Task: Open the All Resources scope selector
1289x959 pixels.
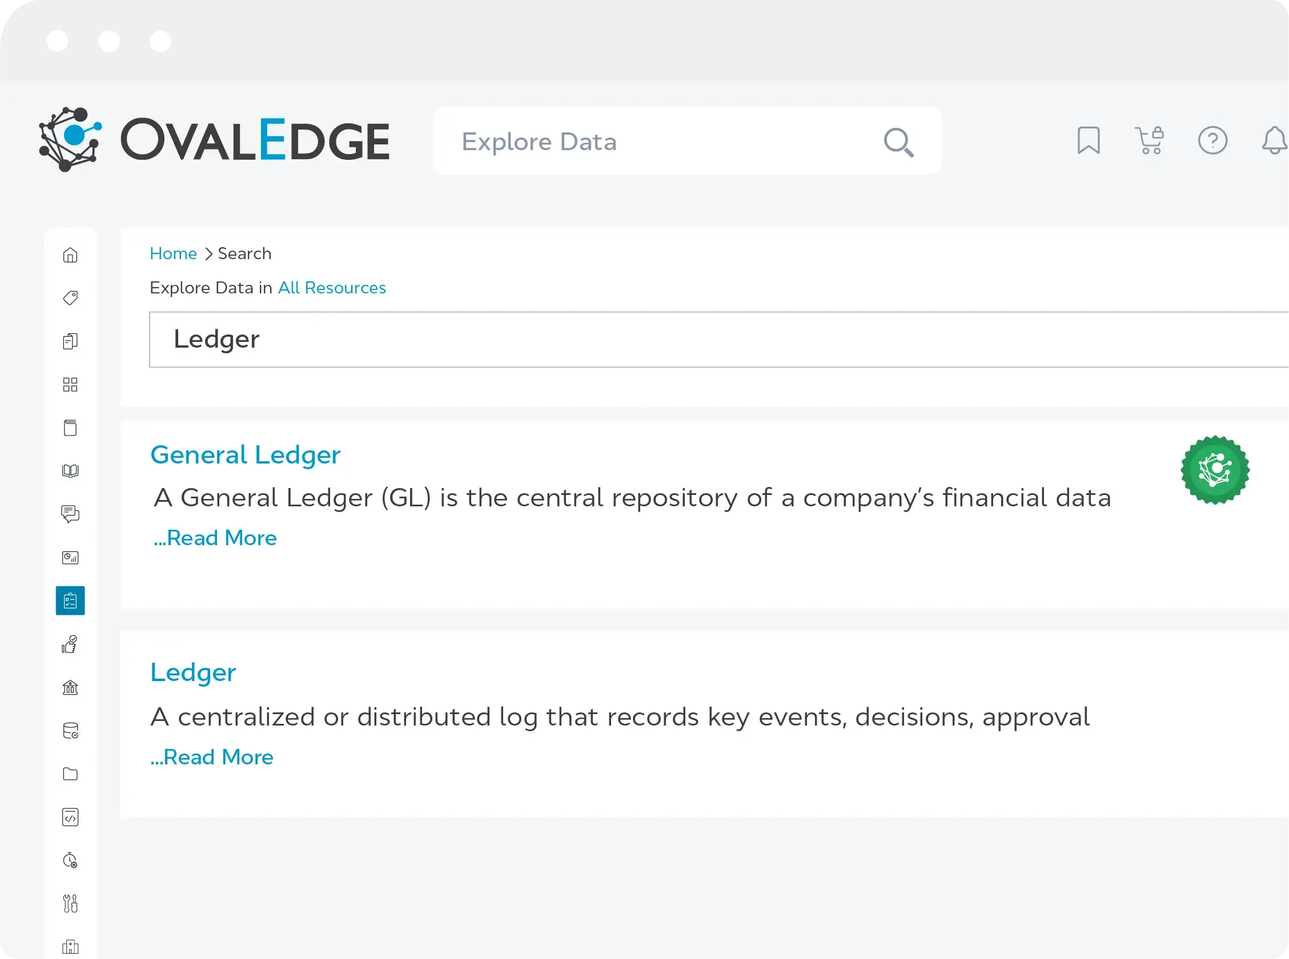Action: (x=332, y=288)
